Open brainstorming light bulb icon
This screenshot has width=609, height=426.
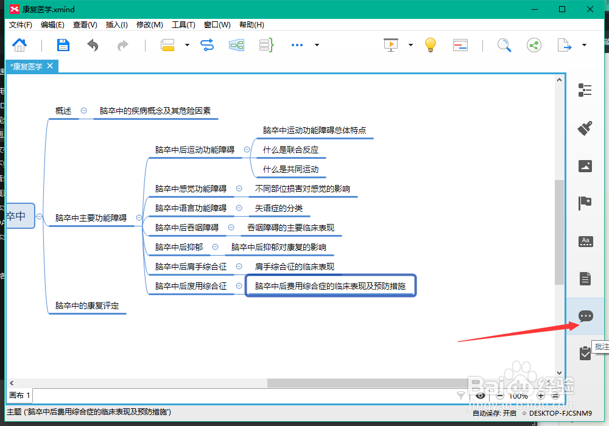pos(431,45)
